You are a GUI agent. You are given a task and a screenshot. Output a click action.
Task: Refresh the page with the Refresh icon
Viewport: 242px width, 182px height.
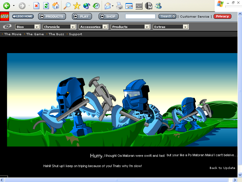pos(46,6)
